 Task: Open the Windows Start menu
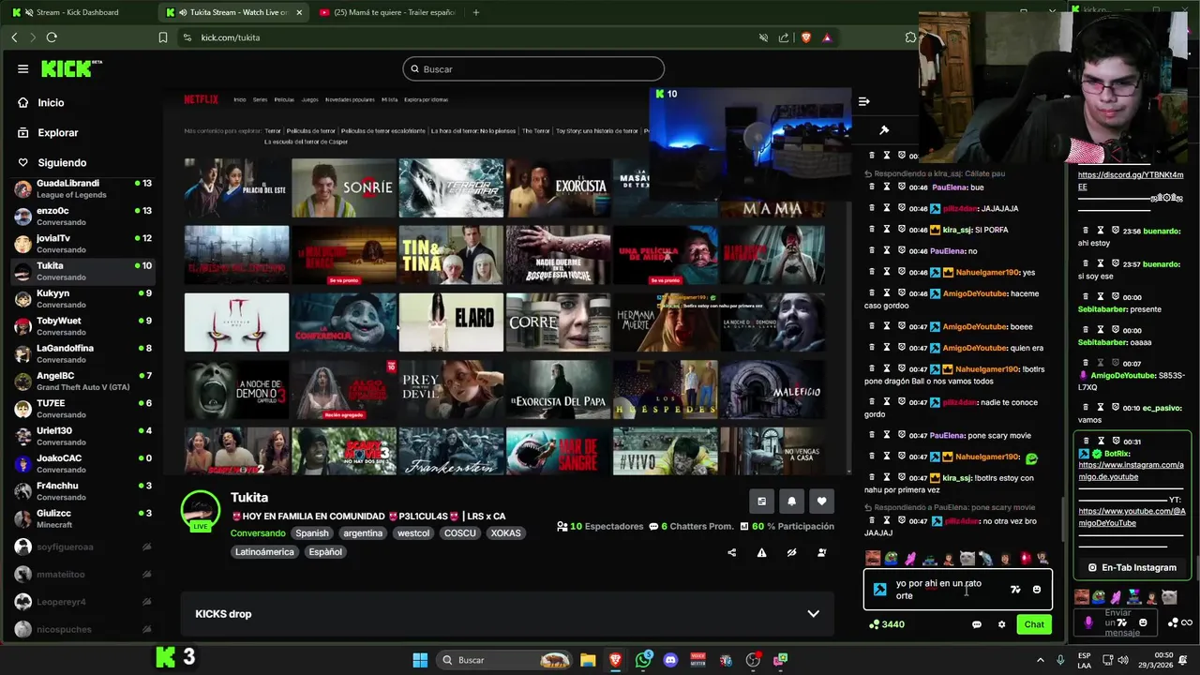click(x=421, y=660)
